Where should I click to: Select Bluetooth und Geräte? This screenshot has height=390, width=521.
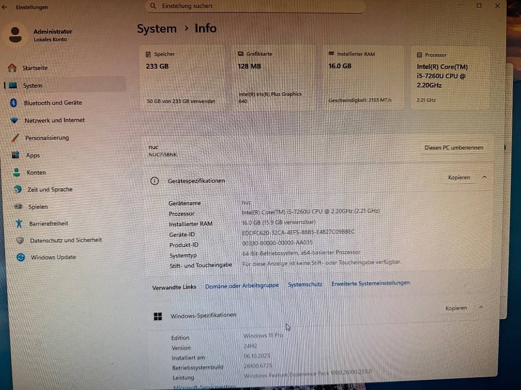point(53,103)
